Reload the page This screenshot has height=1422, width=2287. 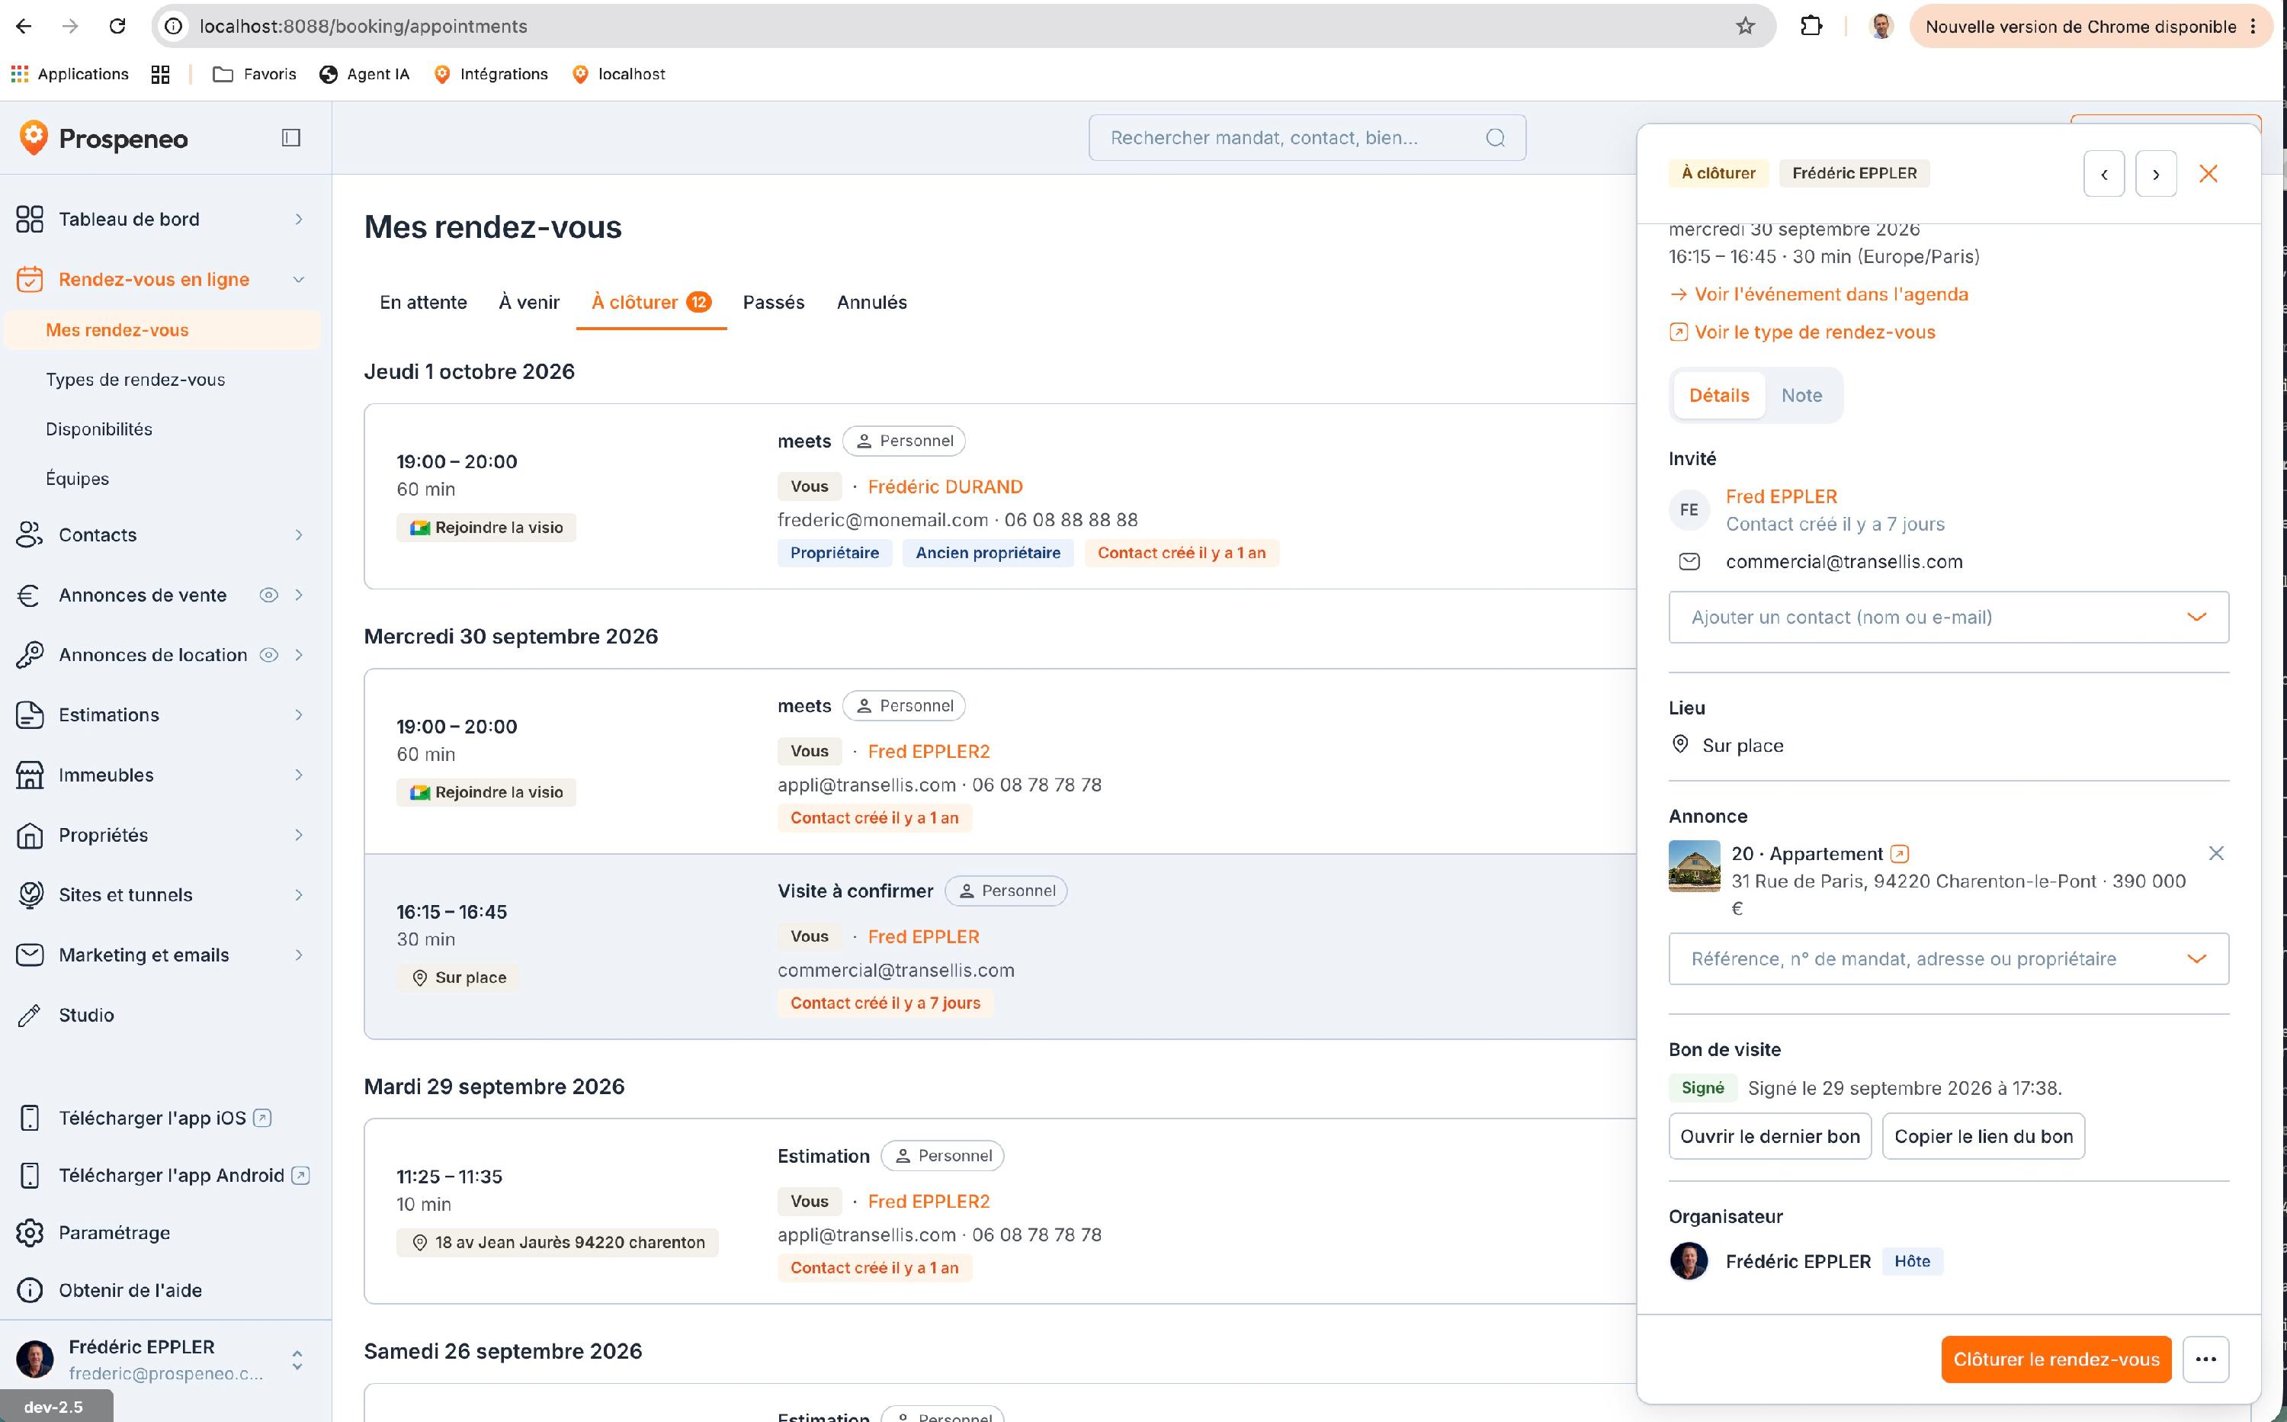click(117, 27)
